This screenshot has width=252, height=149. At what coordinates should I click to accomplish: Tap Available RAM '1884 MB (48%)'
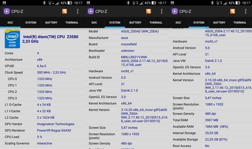[x=217, y=127]
